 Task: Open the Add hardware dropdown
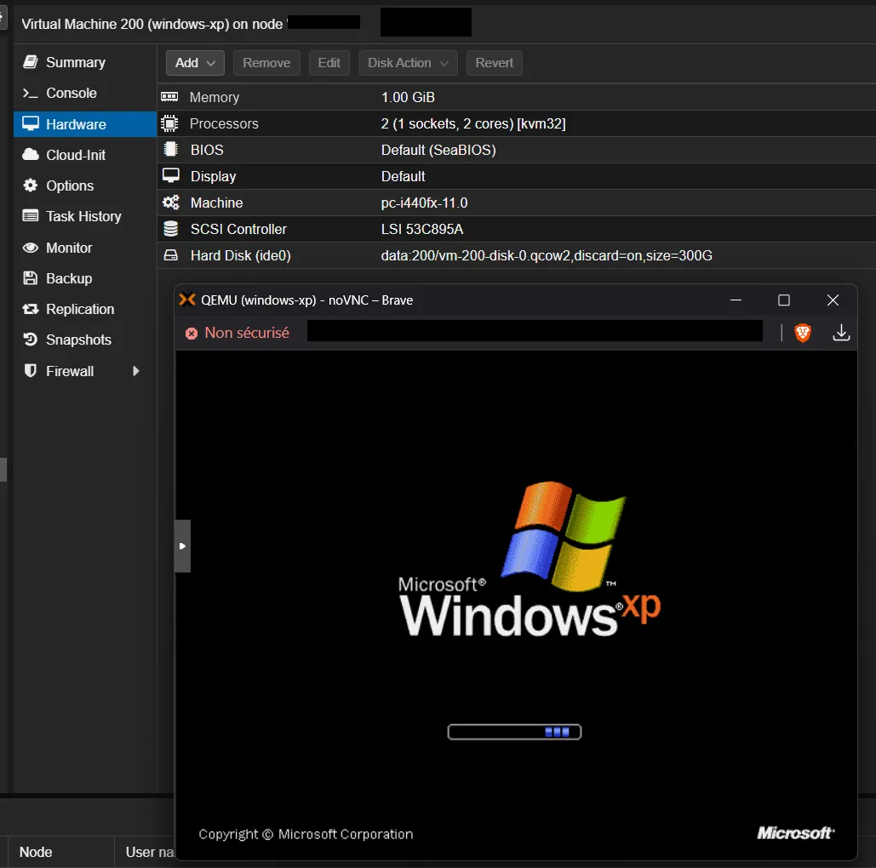[x=195, y=63]
